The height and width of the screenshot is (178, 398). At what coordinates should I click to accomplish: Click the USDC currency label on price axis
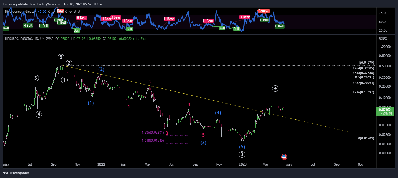coord(383,39)
